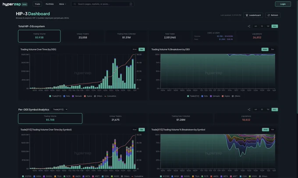Click the hyperzap logo
298x178 pixels.
(12, 4)
